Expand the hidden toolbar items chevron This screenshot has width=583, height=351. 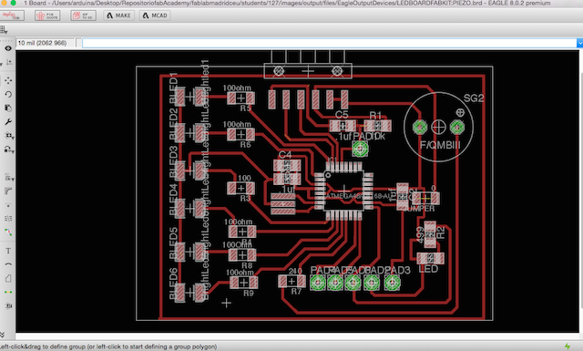pyautogui.click(x=2, y=335)
